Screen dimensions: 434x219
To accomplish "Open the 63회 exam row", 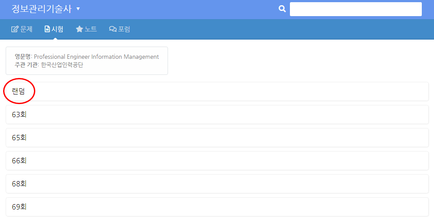I will [x=217, y=115].
